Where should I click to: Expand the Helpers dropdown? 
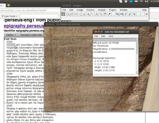(11, 35)
